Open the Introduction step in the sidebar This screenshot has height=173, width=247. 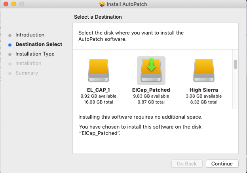[x=30, y=35]
